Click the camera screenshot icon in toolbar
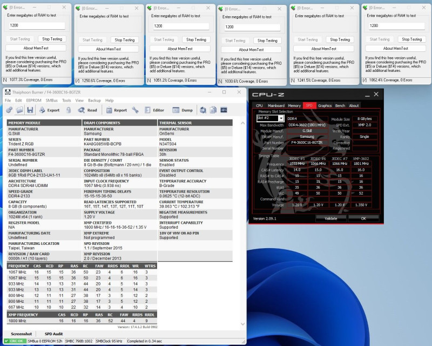The height and width of the screenshot is (346, 432). coord(203,110)
